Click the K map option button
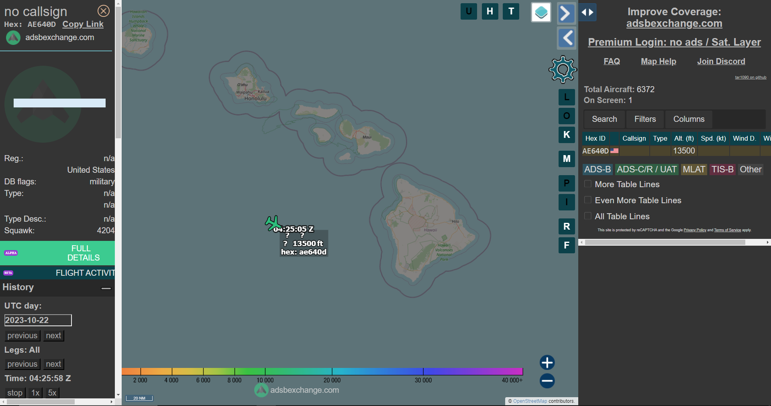Viewport: 771px width, 406px height. (567, 135)
